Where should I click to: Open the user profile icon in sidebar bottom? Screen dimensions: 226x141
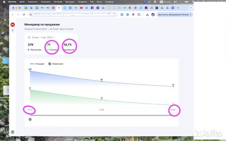click(x=13, y=132)
